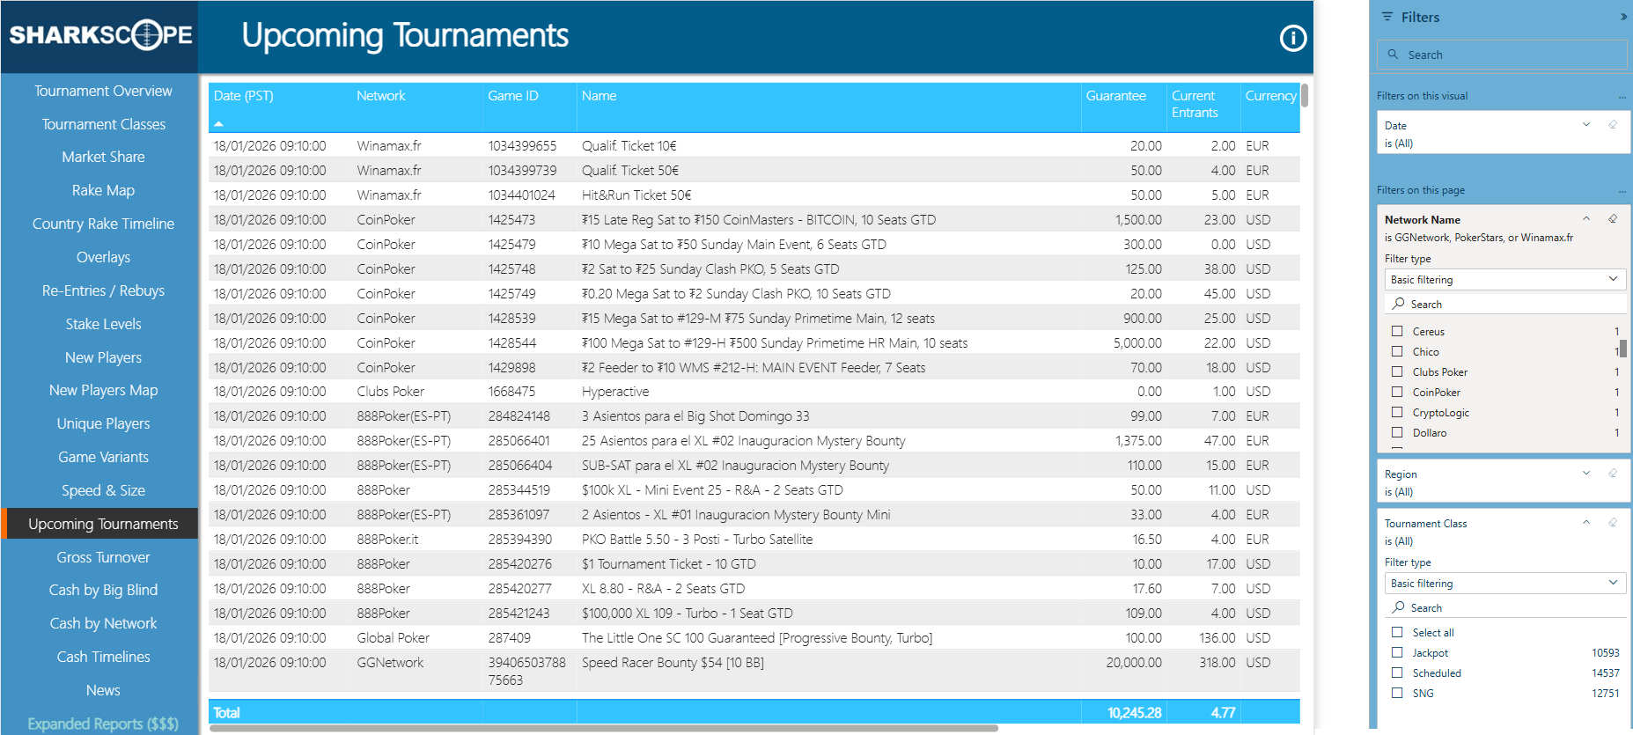This screenshot has height=735, width=1633.
Task: Tick the Jackpot tournament class checkbox
Action: (1397, 653)
